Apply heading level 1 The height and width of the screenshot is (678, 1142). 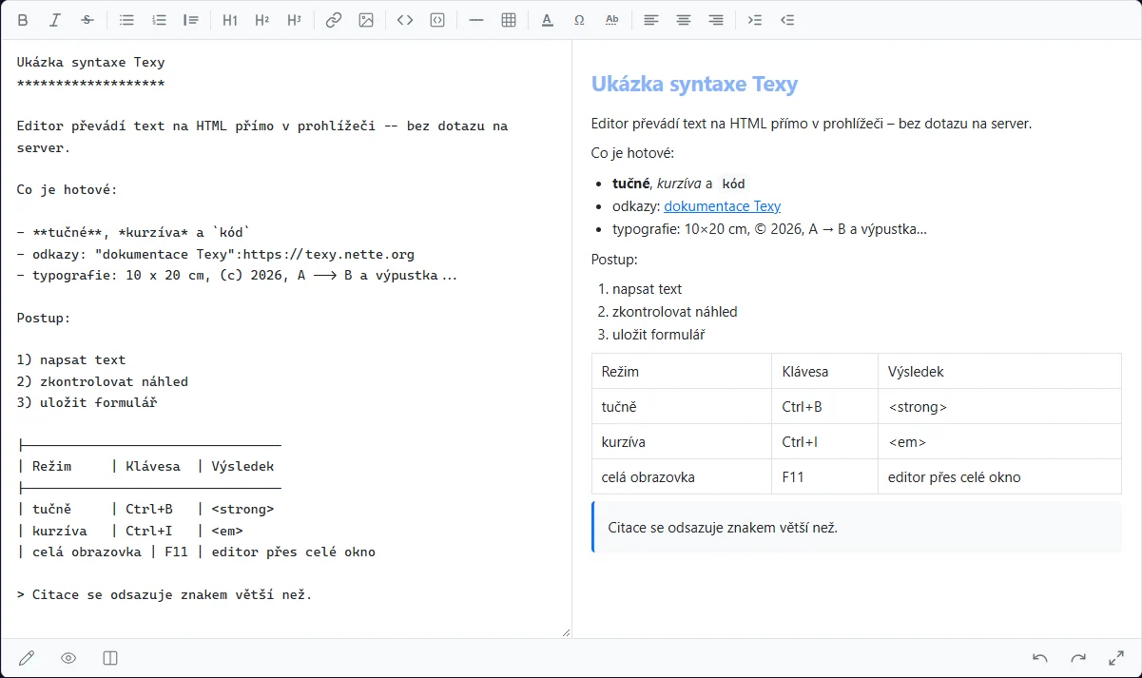tap(230, 20)
